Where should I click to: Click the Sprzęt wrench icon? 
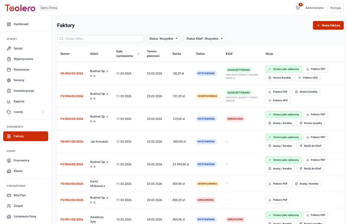(9, 48)
